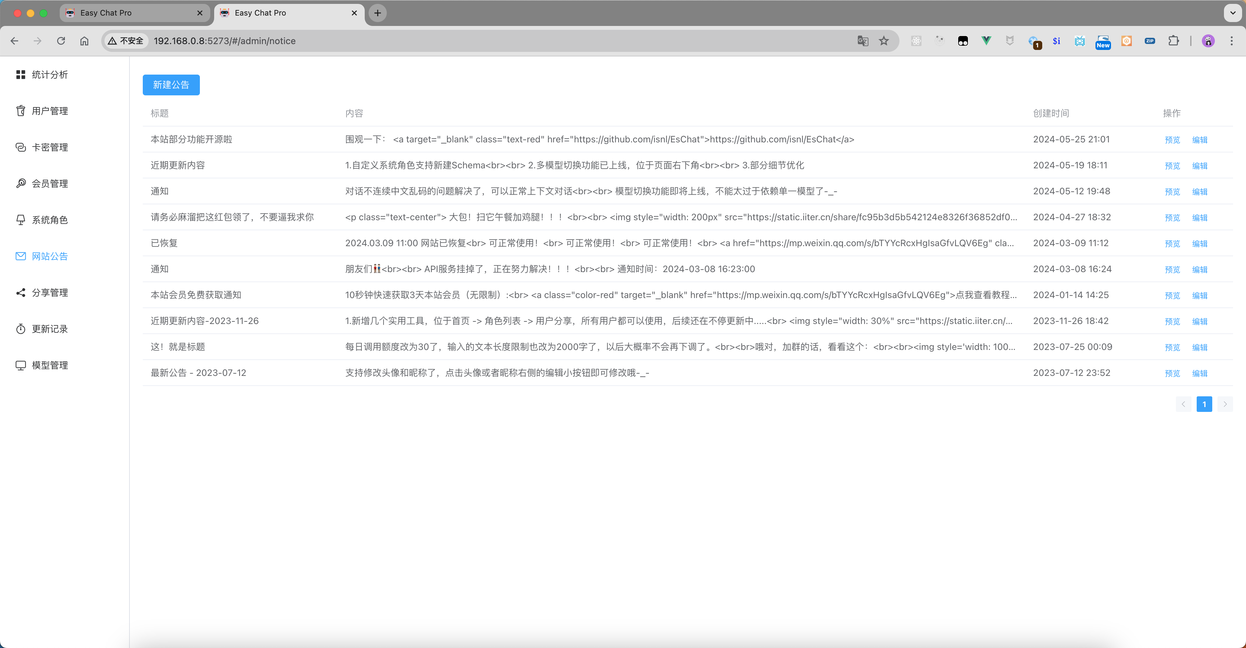The image size is (1246, 648).
Task: Click the Vue Devtools extension icon
Action: coord(986,41)
